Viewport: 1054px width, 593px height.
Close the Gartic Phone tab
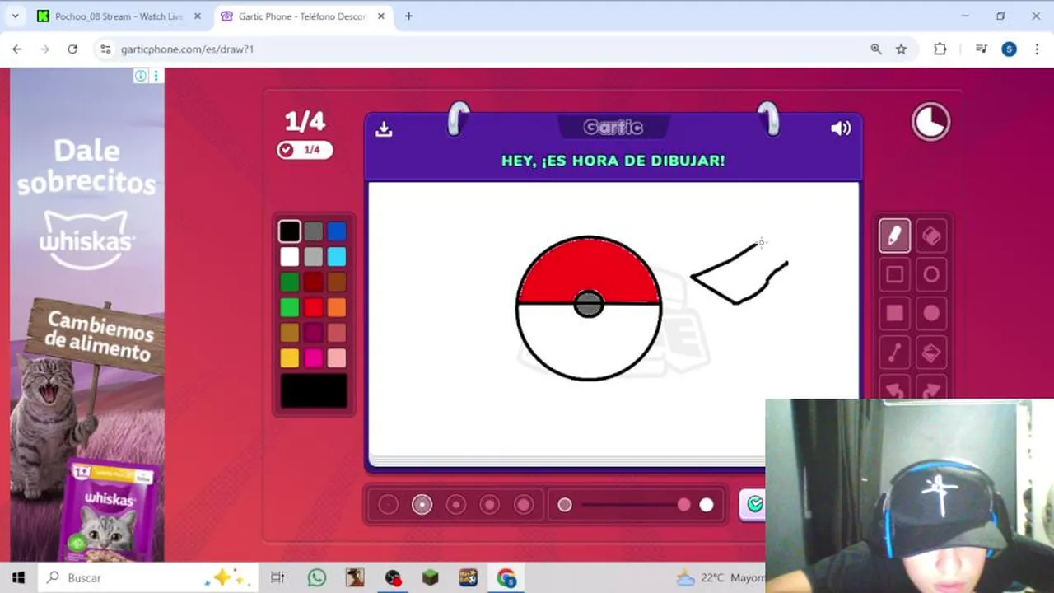click(x=380, y=16)
